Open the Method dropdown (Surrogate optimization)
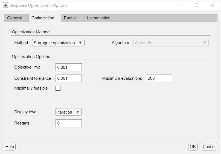This screenshot has height=154, width=221. point(58,43)
